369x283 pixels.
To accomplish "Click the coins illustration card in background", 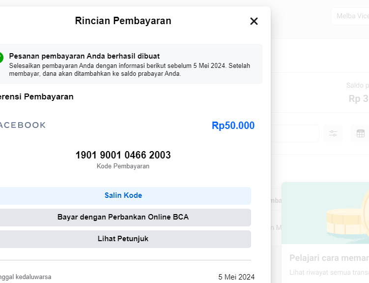I will [x=325, y=213].
